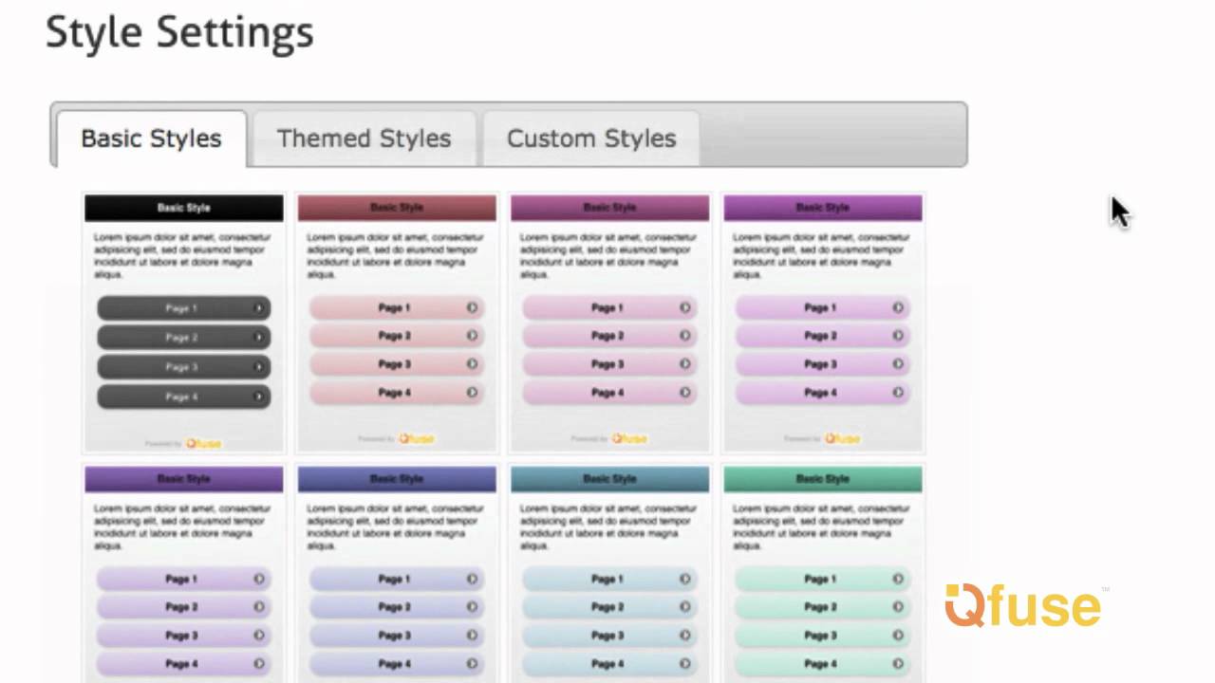This screenshot has height=683, width=1215.
Task: Select Page 4 button in blue style card
Action: click(x=397, y=664)
